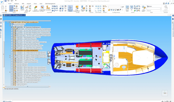
Task: Open the Configurations combo box dropdown
Action: (121, 7)
